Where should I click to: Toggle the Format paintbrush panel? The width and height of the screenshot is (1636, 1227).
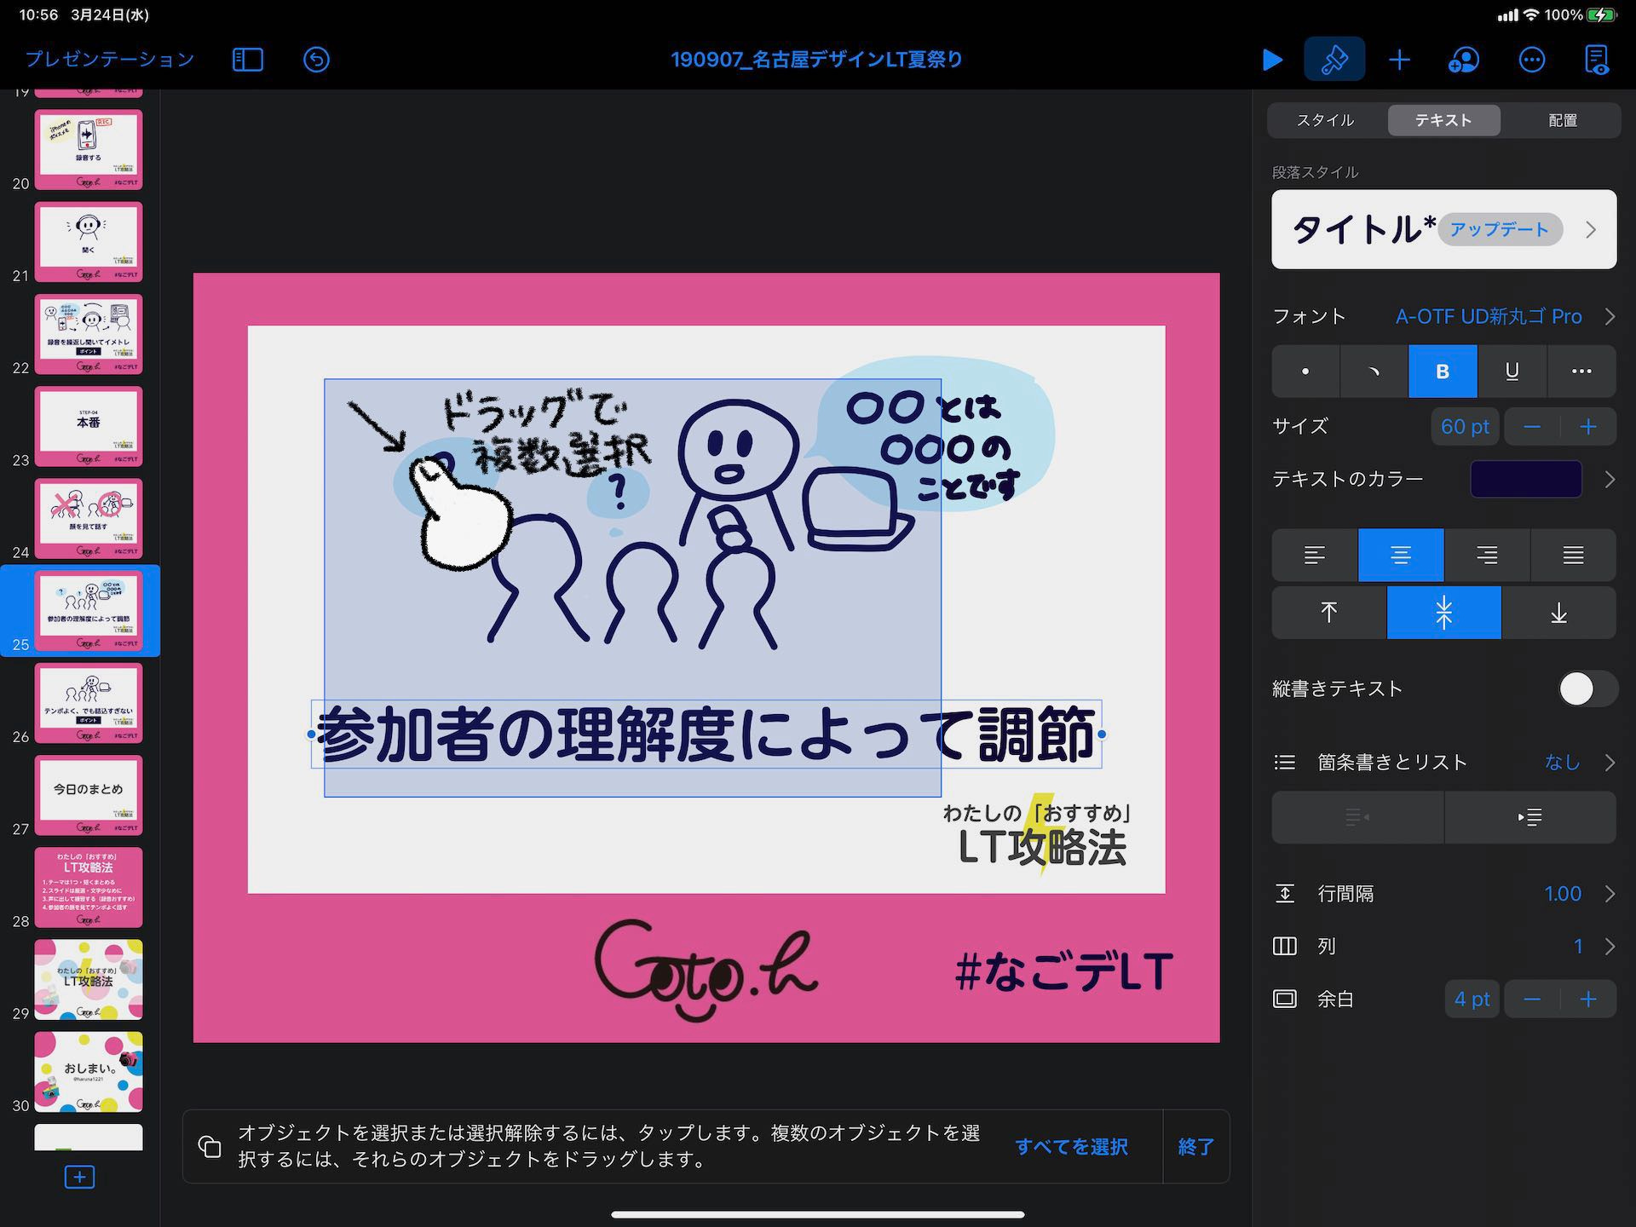tap(1334, 60)
